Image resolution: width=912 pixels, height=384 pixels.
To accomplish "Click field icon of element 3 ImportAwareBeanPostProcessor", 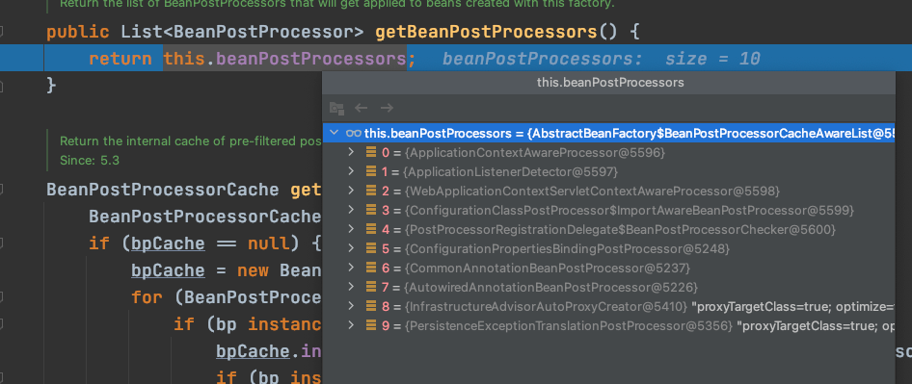I will click(371, 210).
